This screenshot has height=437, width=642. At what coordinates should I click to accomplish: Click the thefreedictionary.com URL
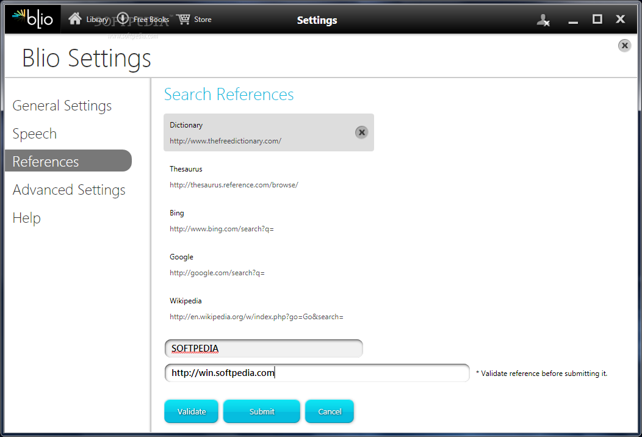[x=226, y=141]
